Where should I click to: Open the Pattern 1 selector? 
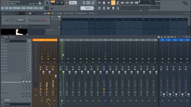coord(87,8)
